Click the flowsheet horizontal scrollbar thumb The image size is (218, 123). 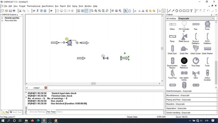(x=93, y=83)
